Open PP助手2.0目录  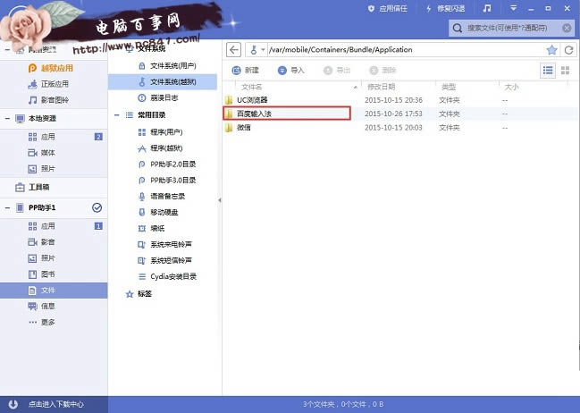click(x=163, y=164)
